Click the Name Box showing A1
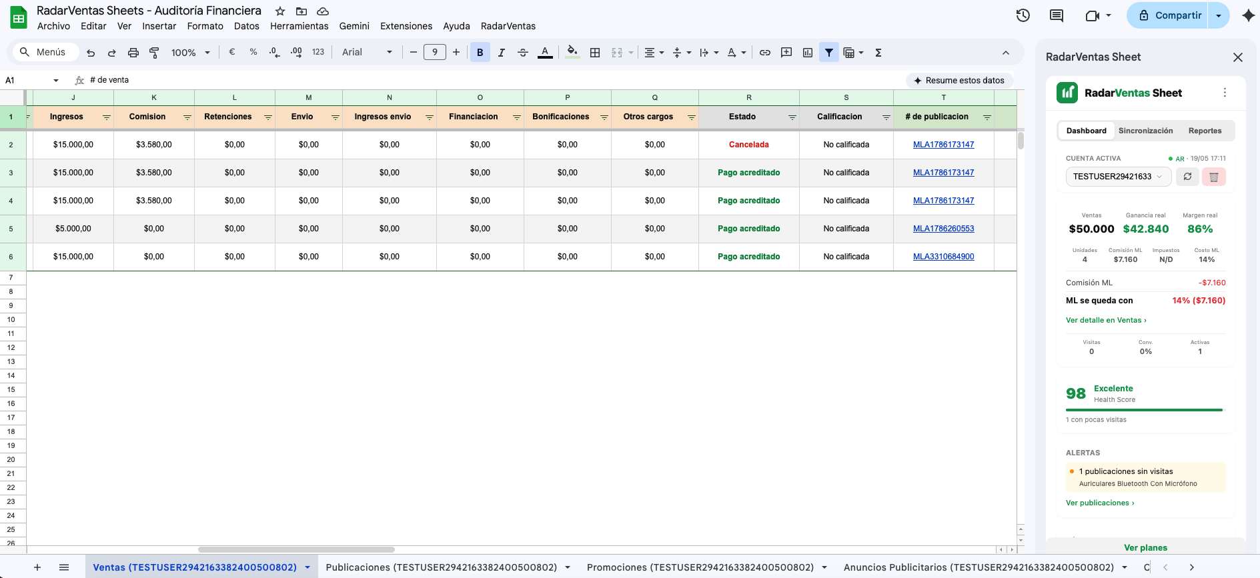Image resolution: width=1260 pixels, height=578 pixels. 32,80
